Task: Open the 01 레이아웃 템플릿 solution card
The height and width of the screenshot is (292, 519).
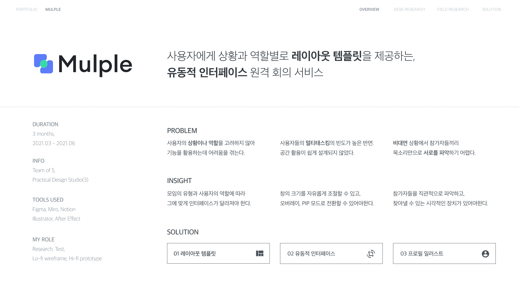Action: 218,253
